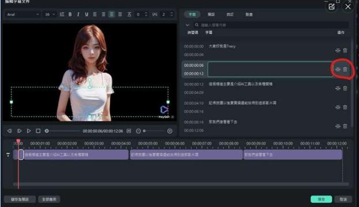Select the second purple subtitle clip
The height and width of the screenshot is (207, 359).
click(186, 155)
